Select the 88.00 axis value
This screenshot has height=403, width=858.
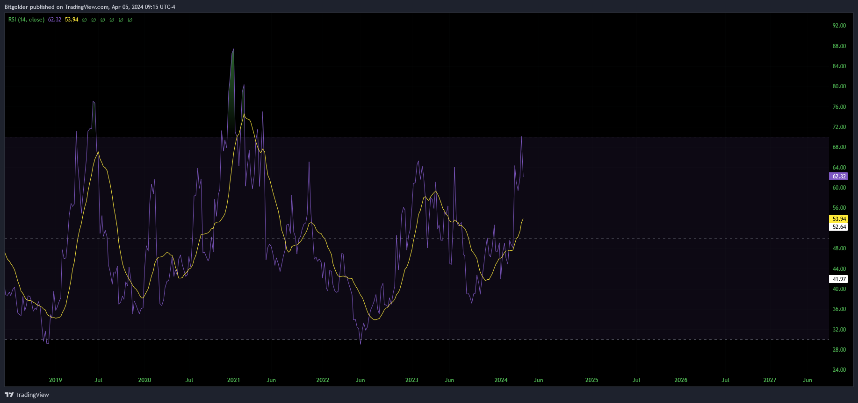coord(839,46)
